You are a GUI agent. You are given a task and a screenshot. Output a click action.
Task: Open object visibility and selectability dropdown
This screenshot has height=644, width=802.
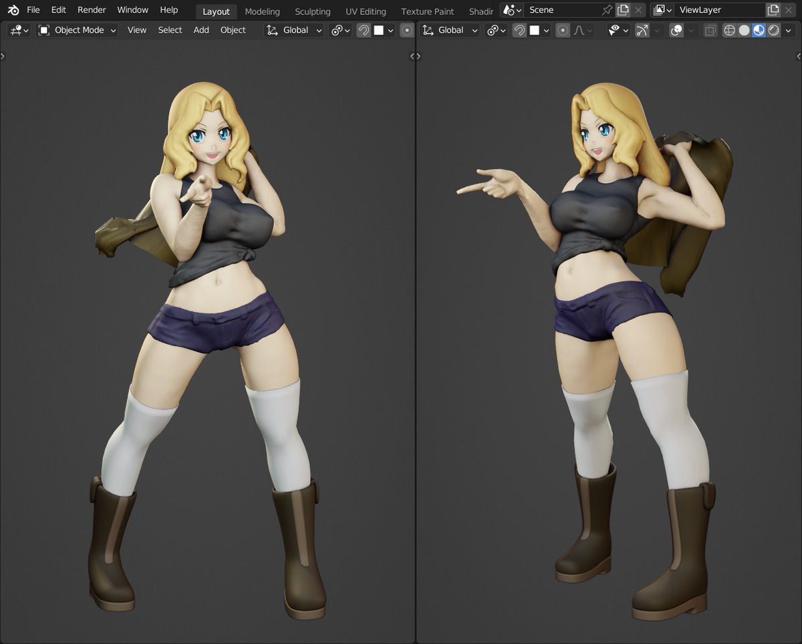(x=618, y=30)
